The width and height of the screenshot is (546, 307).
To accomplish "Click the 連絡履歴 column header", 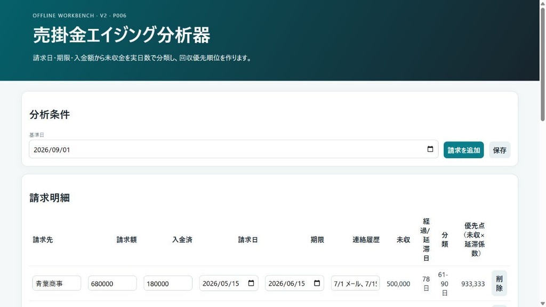I will pos(366,240).
